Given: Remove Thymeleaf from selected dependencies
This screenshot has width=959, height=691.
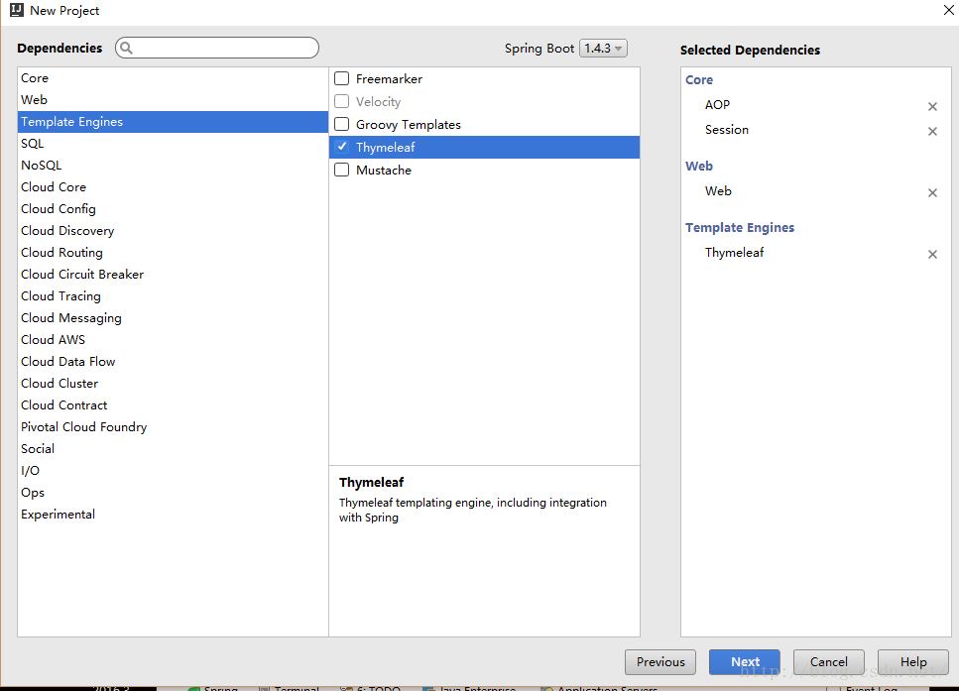Looking at the screenshot, I should pyautogui.click(x=932, y=255).
